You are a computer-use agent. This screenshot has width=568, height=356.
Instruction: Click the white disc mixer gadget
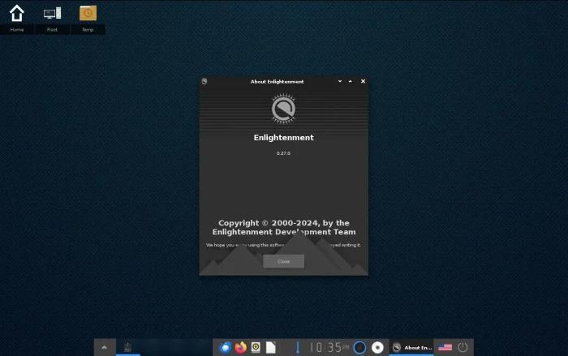(377, 347)
